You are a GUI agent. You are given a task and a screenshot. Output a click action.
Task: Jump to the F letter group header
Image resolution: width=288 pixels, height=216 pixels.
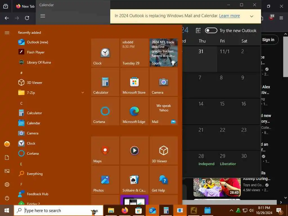pyautogui.click(x=21, y=184)
